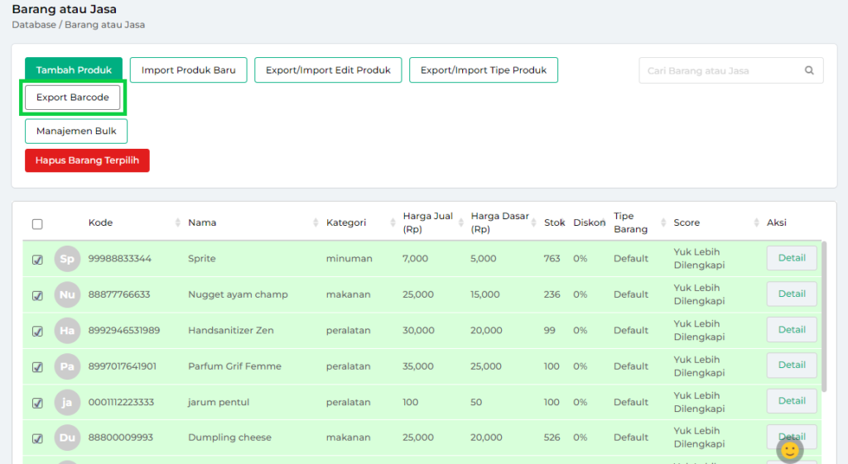Uncheck the Handsanitizer Zen row checkbox
Viewport: 848px width, 464px height.
pos(37,331)
